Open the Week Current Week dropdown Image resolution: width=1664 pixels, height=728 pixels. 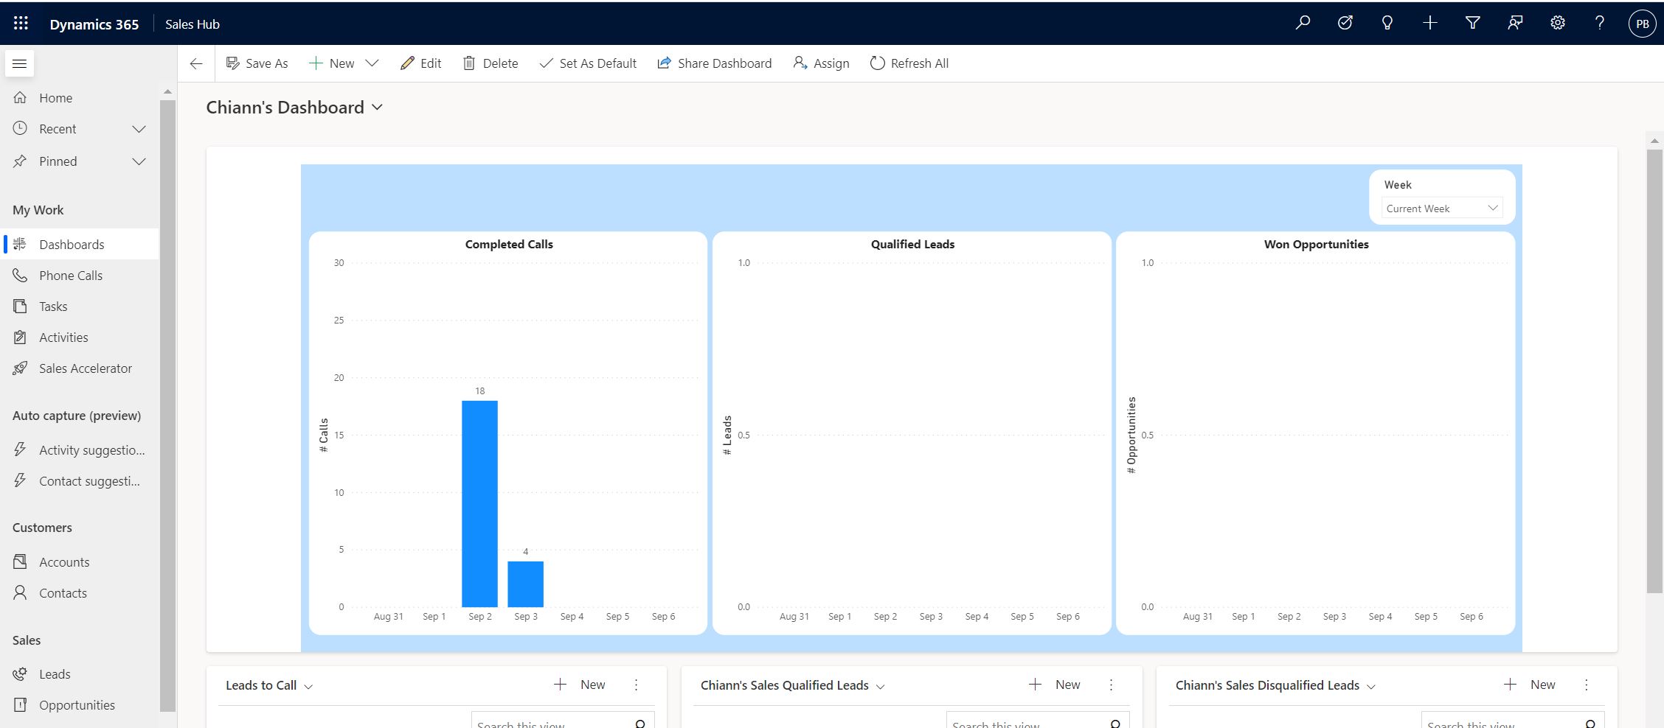tap(1442, 209)
